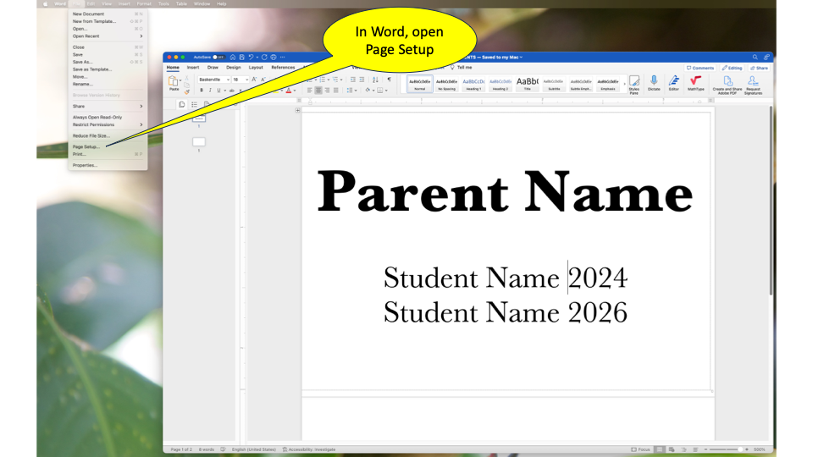813x457 pixels.
Task: Apply the Normal style
Action: click(x=419, y=84)
